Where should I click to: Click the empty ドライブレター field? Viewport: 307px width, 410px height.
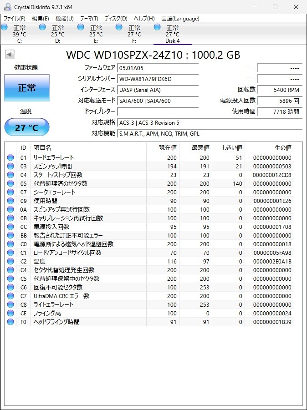[158, 111]
